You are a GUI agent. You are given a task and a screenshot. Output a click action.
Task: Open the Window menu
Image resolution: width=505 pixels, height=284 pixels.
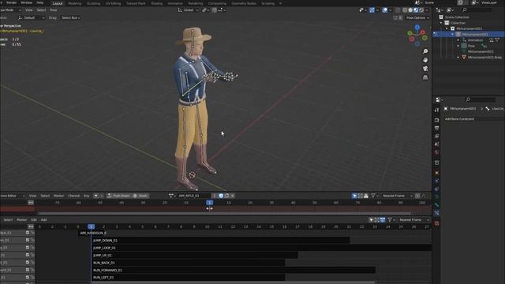coord(26,2)
